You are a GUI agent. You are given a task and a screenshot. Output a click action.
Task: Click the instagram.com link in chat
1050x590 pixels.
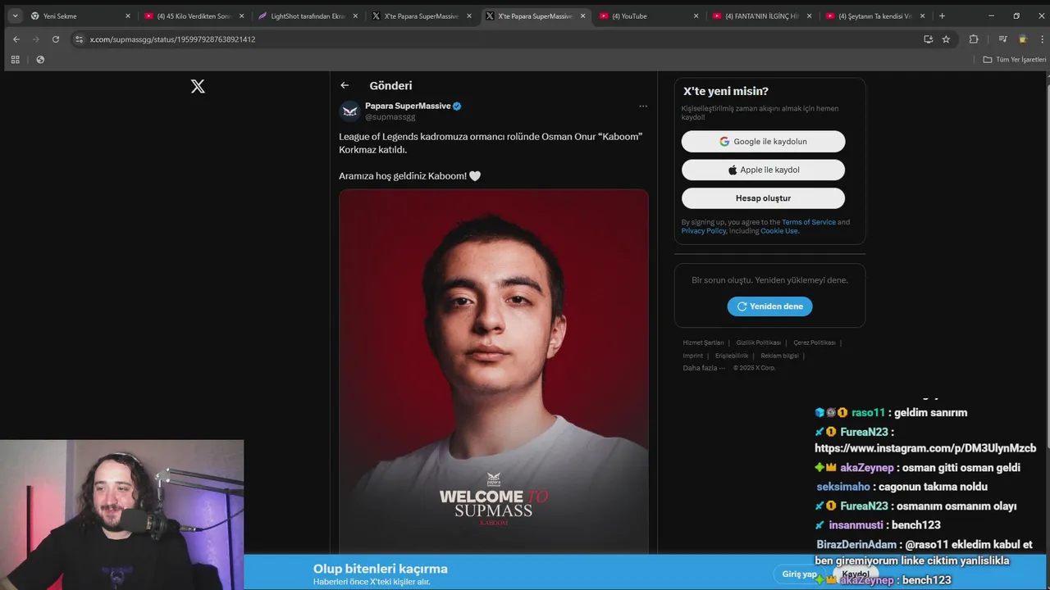click(925, 448)
